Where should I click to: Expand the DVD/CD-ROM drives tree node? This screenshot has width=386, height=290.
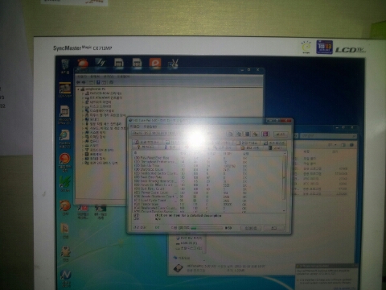pyautogui.click(x=83, y=93)
